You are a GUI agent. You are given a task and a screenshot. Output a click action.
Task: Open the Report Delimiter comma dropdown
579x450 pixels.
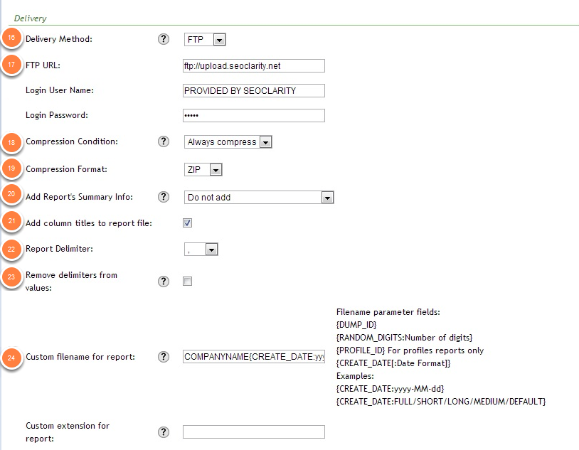tap(201, 250)
